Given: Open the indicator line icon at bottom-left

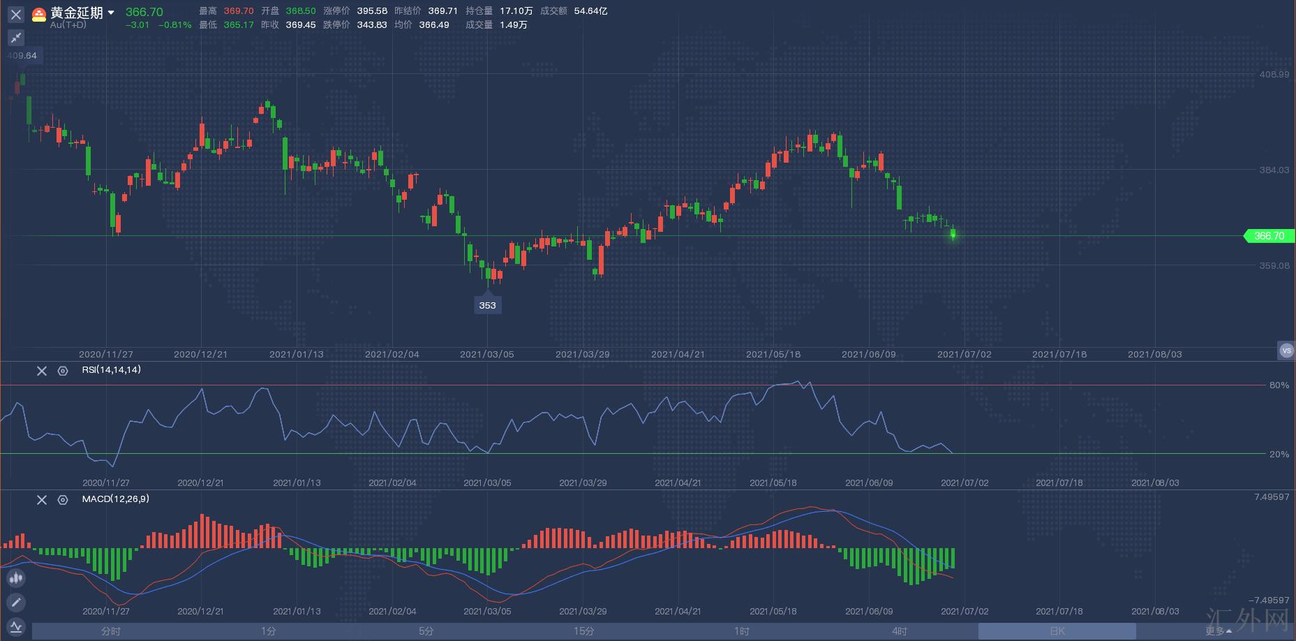Looking at the screenshot, I should (16, 626).
